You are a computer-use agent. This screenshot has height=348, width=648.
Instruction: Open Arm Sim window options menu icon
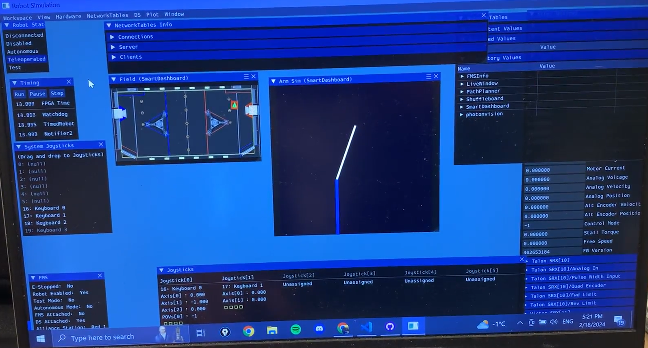pos(428,76)
